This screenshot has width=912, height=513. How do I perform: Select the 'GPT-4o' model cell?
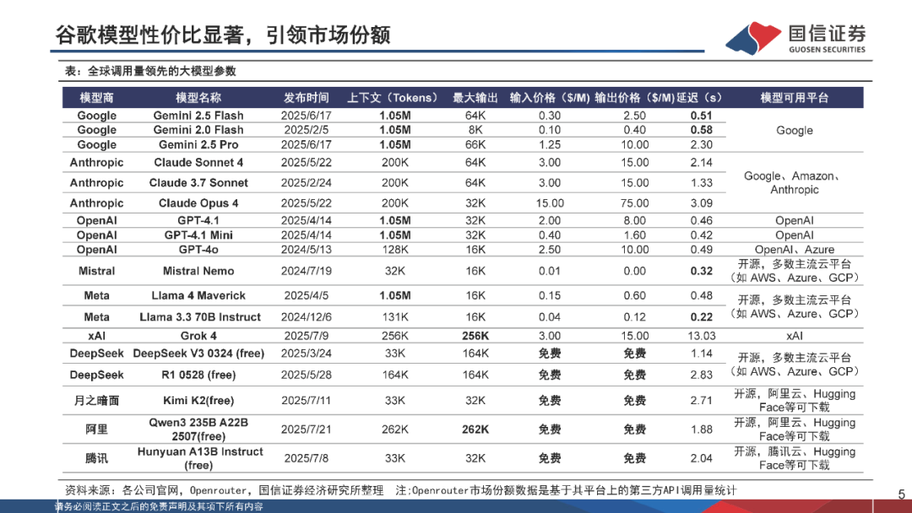point(198,250)
